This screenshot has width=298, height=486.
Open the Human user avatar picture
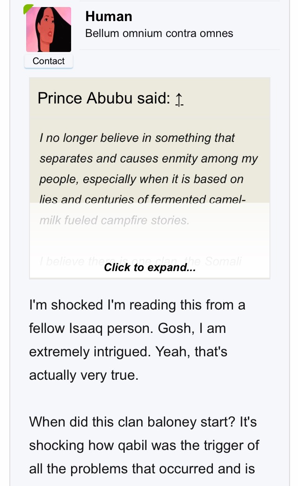(x=49, y=29)
